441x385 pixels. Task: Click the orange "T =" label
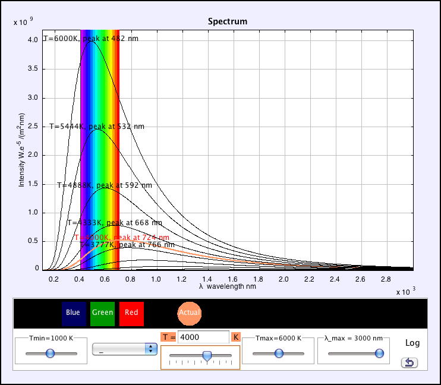pos(169,337)
